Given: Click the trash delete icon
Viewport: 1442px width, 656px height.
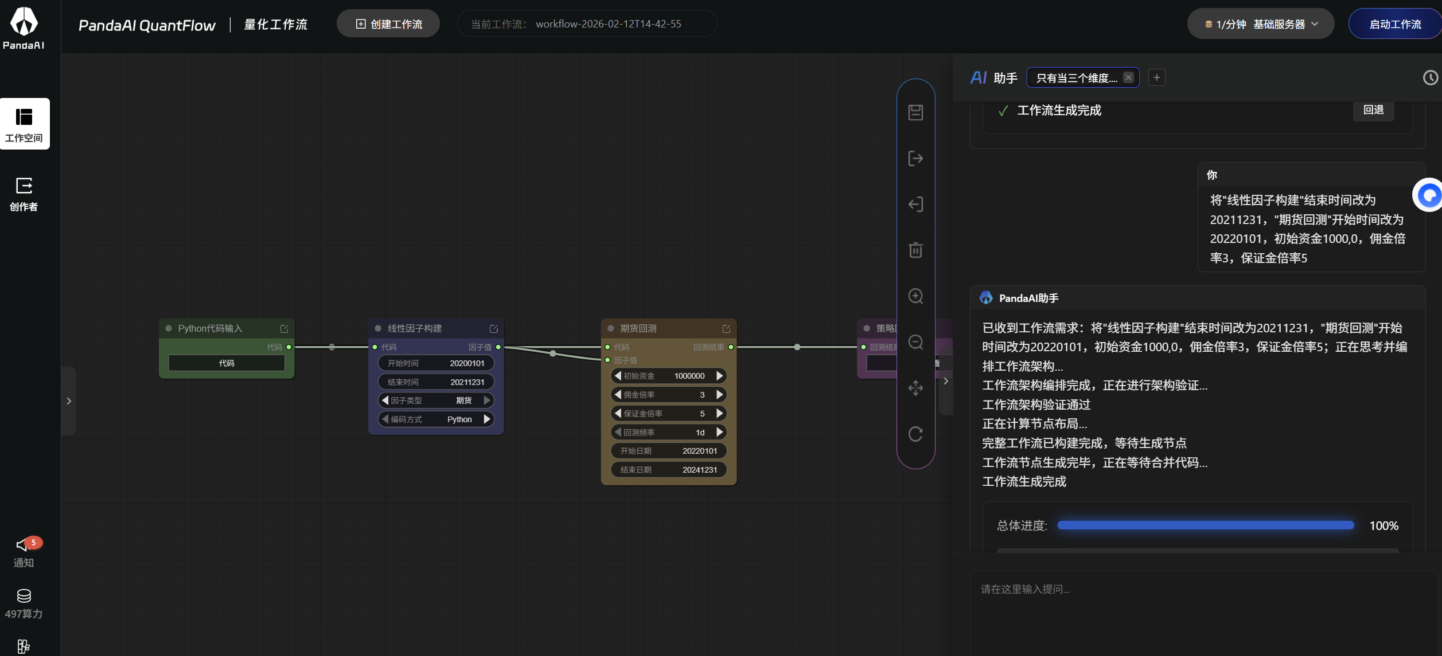Looking at the screenshot, I should tap(915, 250).
